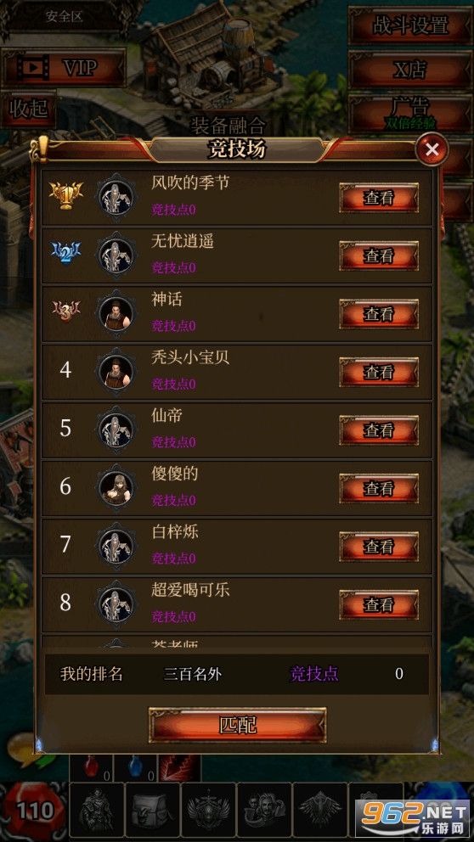The width and height of the screenshot is (474, 842).
Task: Open the X店 shop menu
Action: (x=410, y=70)
